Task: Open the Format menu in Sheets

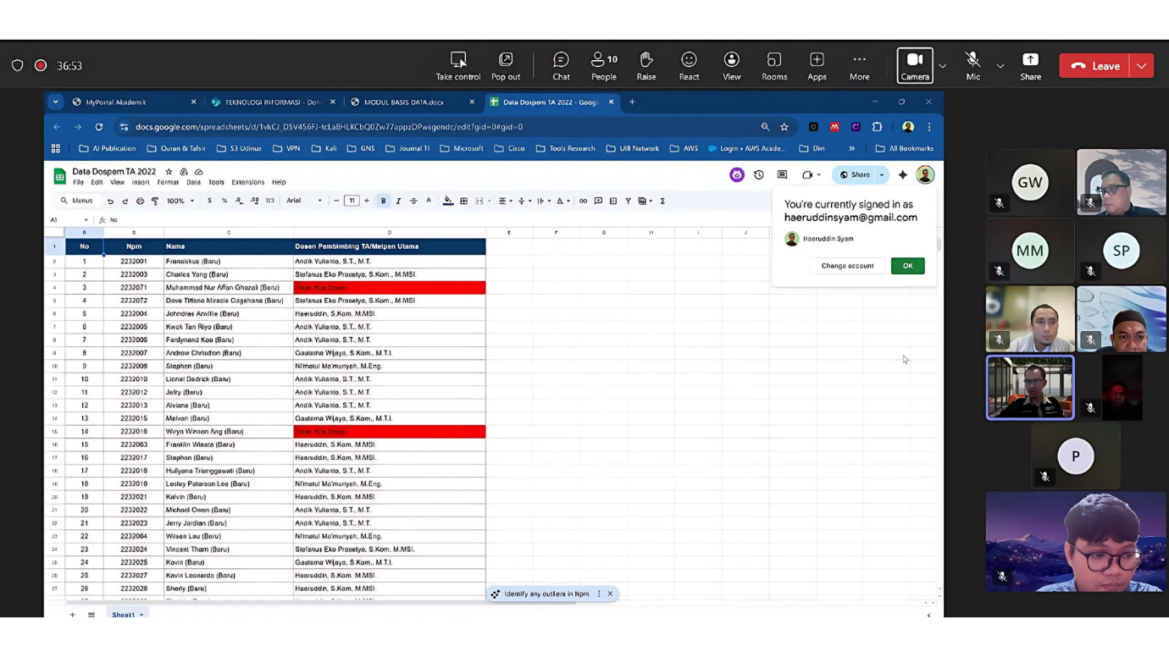Action: pyautogui.click(x=168, y=182)
